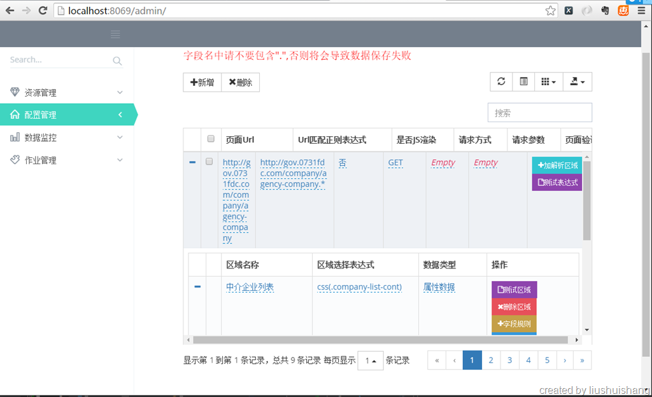
Task: Click the search magnifier icon in sidebar
Action: [x=117, y=61]
